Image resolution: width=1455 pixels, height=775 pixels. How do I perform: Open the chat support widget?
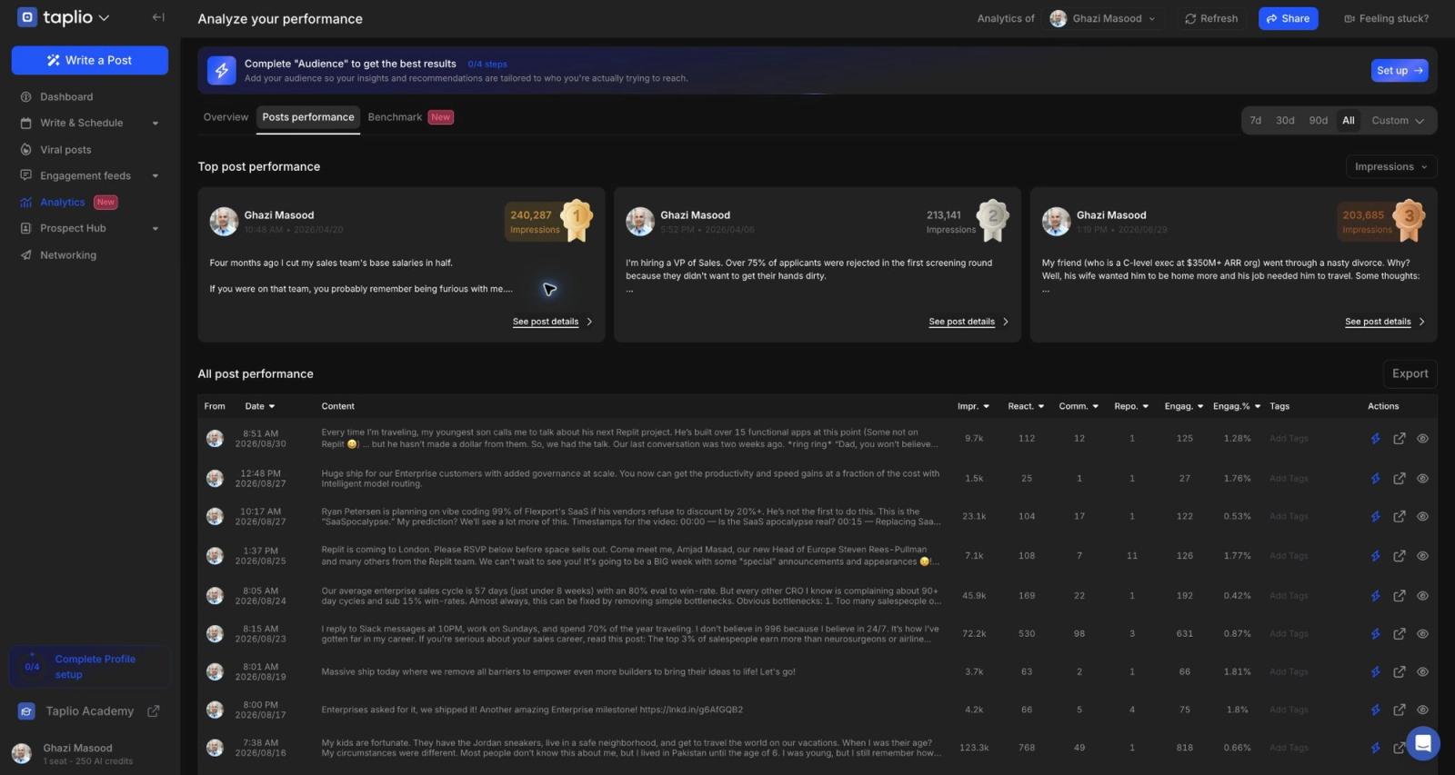click(1422, 743)
